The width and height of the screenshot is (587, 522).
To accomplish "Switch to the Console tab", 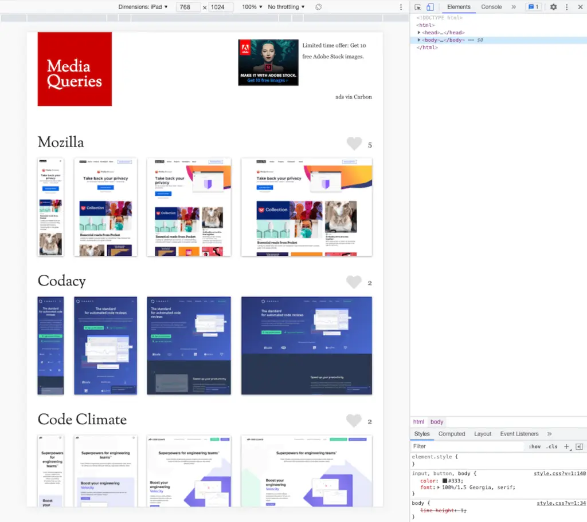I will pos(491,7).
